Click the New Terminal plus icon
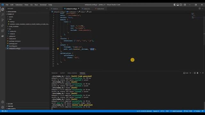The height and width of the screenshot is (115, 205). pos(190,73)
